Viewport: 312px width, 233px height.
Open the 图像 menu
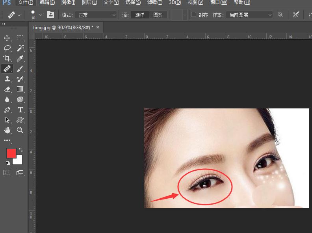[x=69, y=3]
